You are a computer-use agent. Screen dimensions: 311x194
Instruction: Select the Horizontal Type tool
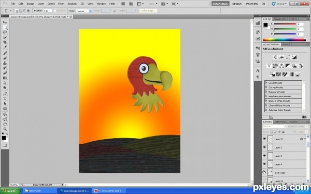[5, 99]
